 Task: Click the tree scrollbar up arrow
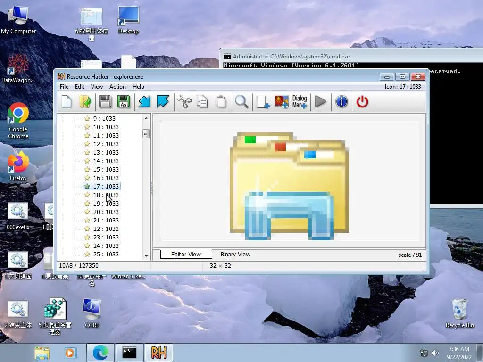coord(146,118)
